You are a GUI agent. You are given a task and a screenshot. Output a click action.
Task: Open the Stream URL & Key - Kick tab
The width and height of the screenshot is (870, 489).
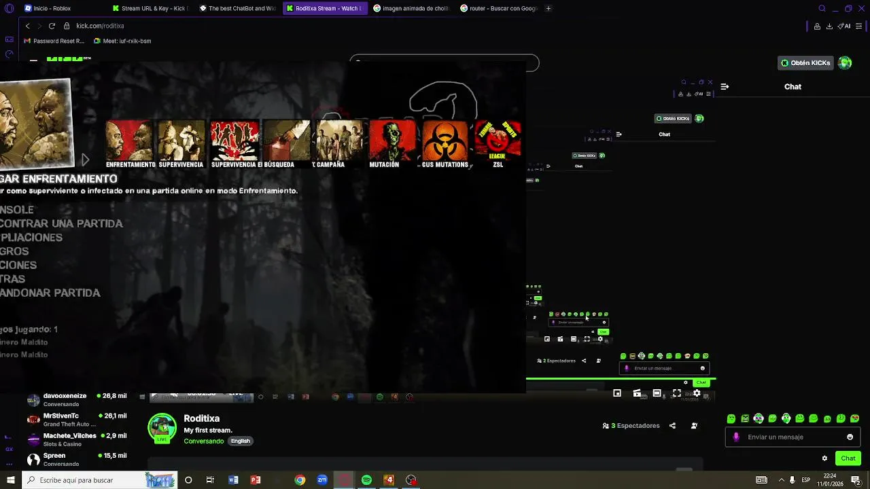(x=151, y=8)
